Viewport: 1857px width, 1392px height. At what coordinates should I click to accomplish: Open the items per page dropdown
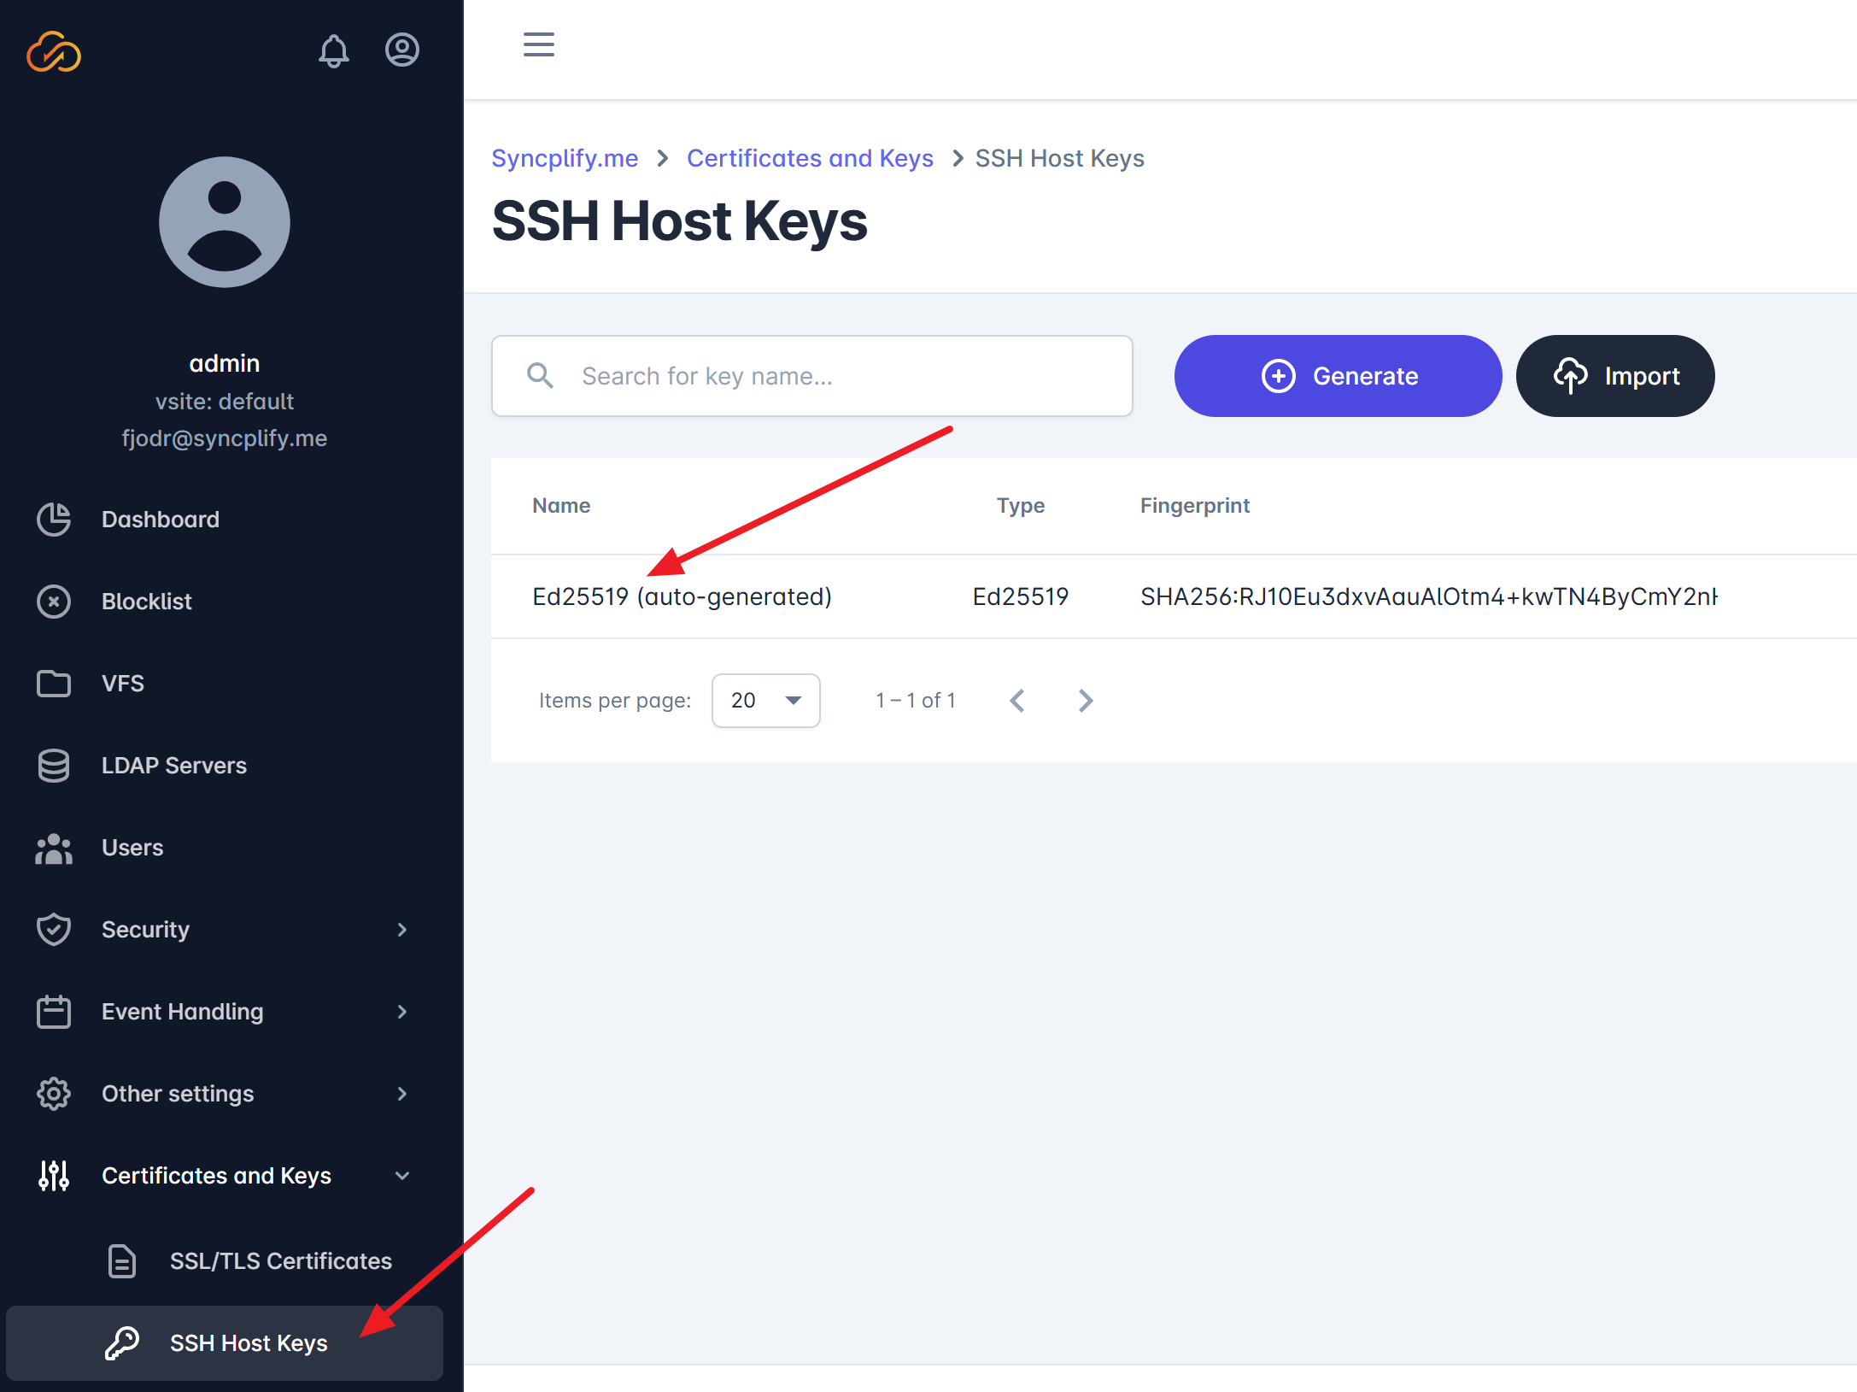tap(764, 700)
